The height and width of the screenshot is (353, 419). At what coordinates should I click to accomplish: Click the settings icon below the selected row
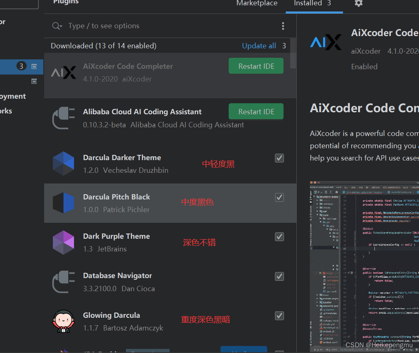[x=34, y=81]
